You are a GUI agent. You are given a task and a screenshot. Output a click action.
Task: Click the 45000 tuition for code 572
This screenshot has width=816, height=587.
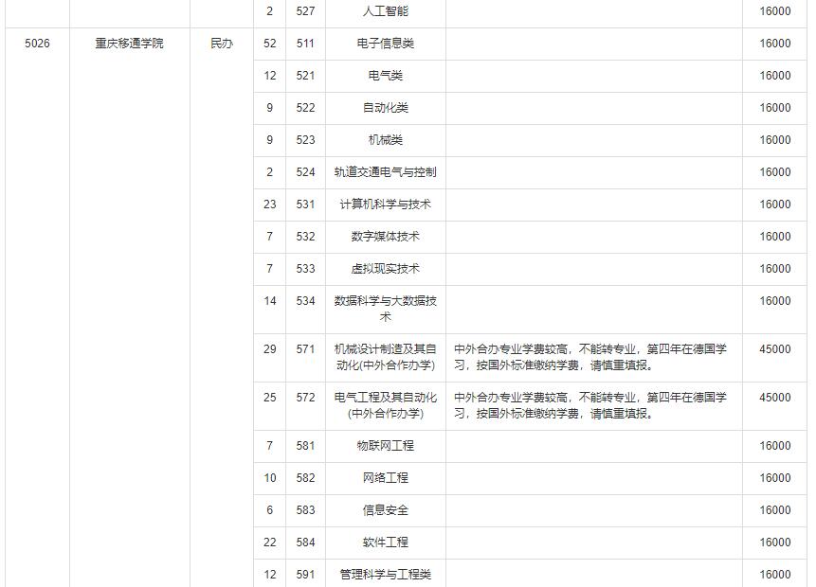pos(774,398)
